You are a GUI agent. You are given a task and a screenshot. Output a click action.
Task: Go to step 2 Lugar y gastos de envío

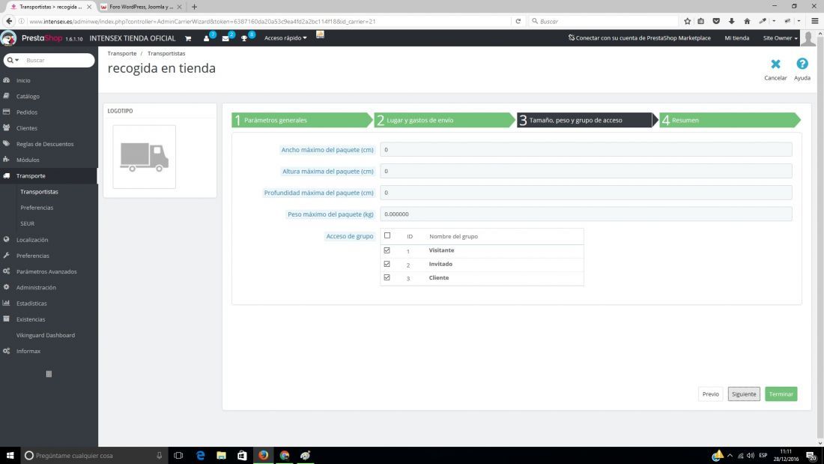click(x=444, y=120)
